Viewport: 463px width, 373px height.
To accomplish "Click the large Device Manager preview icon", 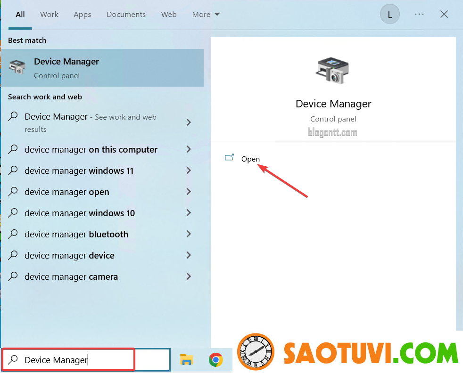I will click(x=333, y=70).
